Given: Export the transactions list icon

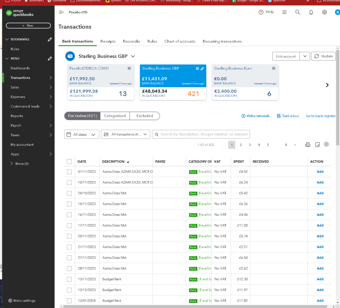Looking at the screenshot, I should (x=317, y=145).
